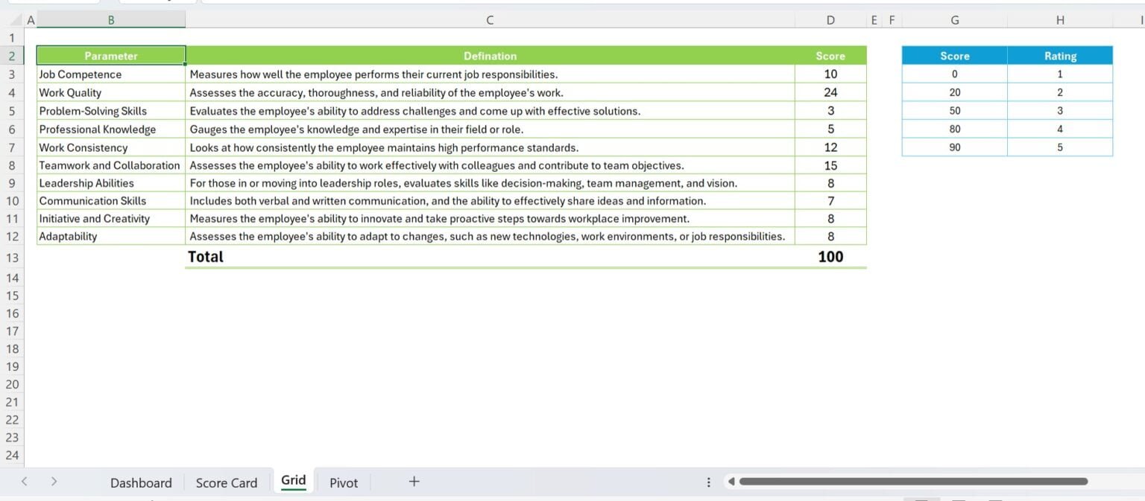Viewport: 1145px width, 501px height.
Task: Select all cells using the corner triangle
Action: [13, 19]
